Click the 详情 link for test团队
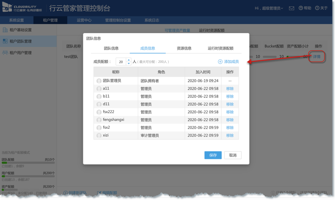This screenshot has width=335, height=200. pyautogui.click(x=316, y=57)
